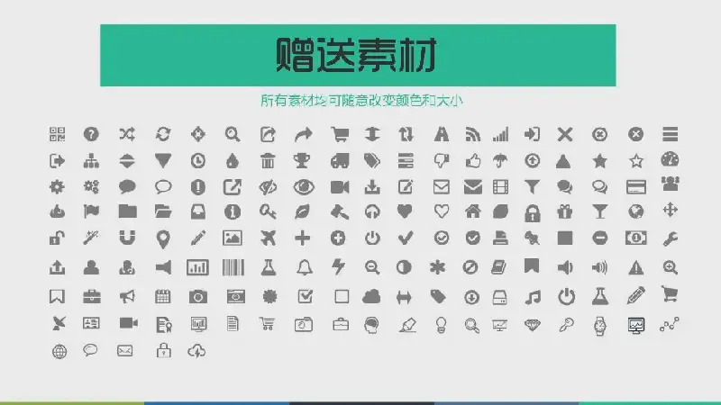Select the checked checkbox icon

pos(306,296)
